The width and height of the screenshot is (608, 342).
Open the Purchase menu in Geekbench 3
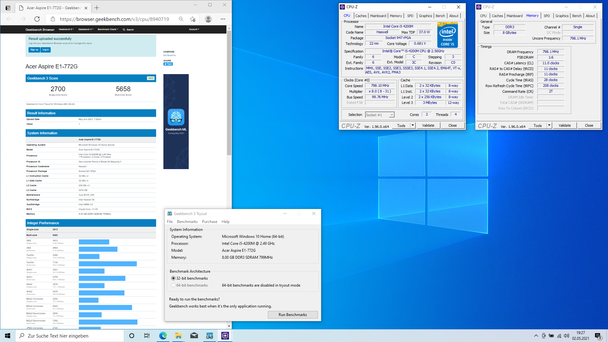click(x=210, y=222)
